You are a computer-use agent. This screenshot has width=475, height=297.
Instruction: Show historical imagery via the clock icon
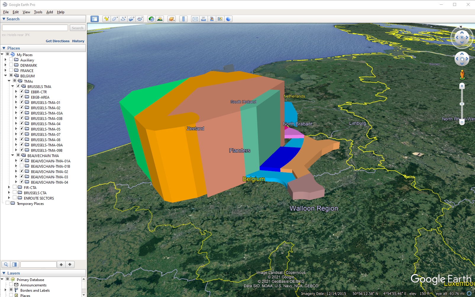click(151, 19)
